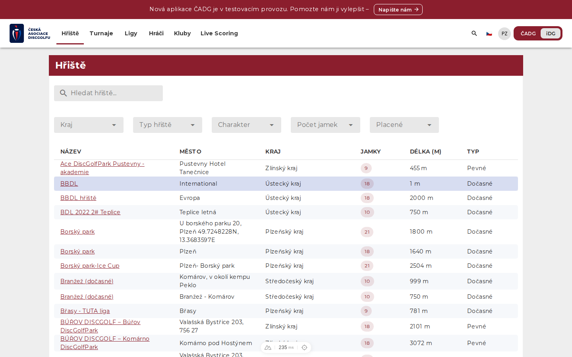Click the magnifier icon in search field
This screenshot has width=572, height=357.
click(63, 93)
